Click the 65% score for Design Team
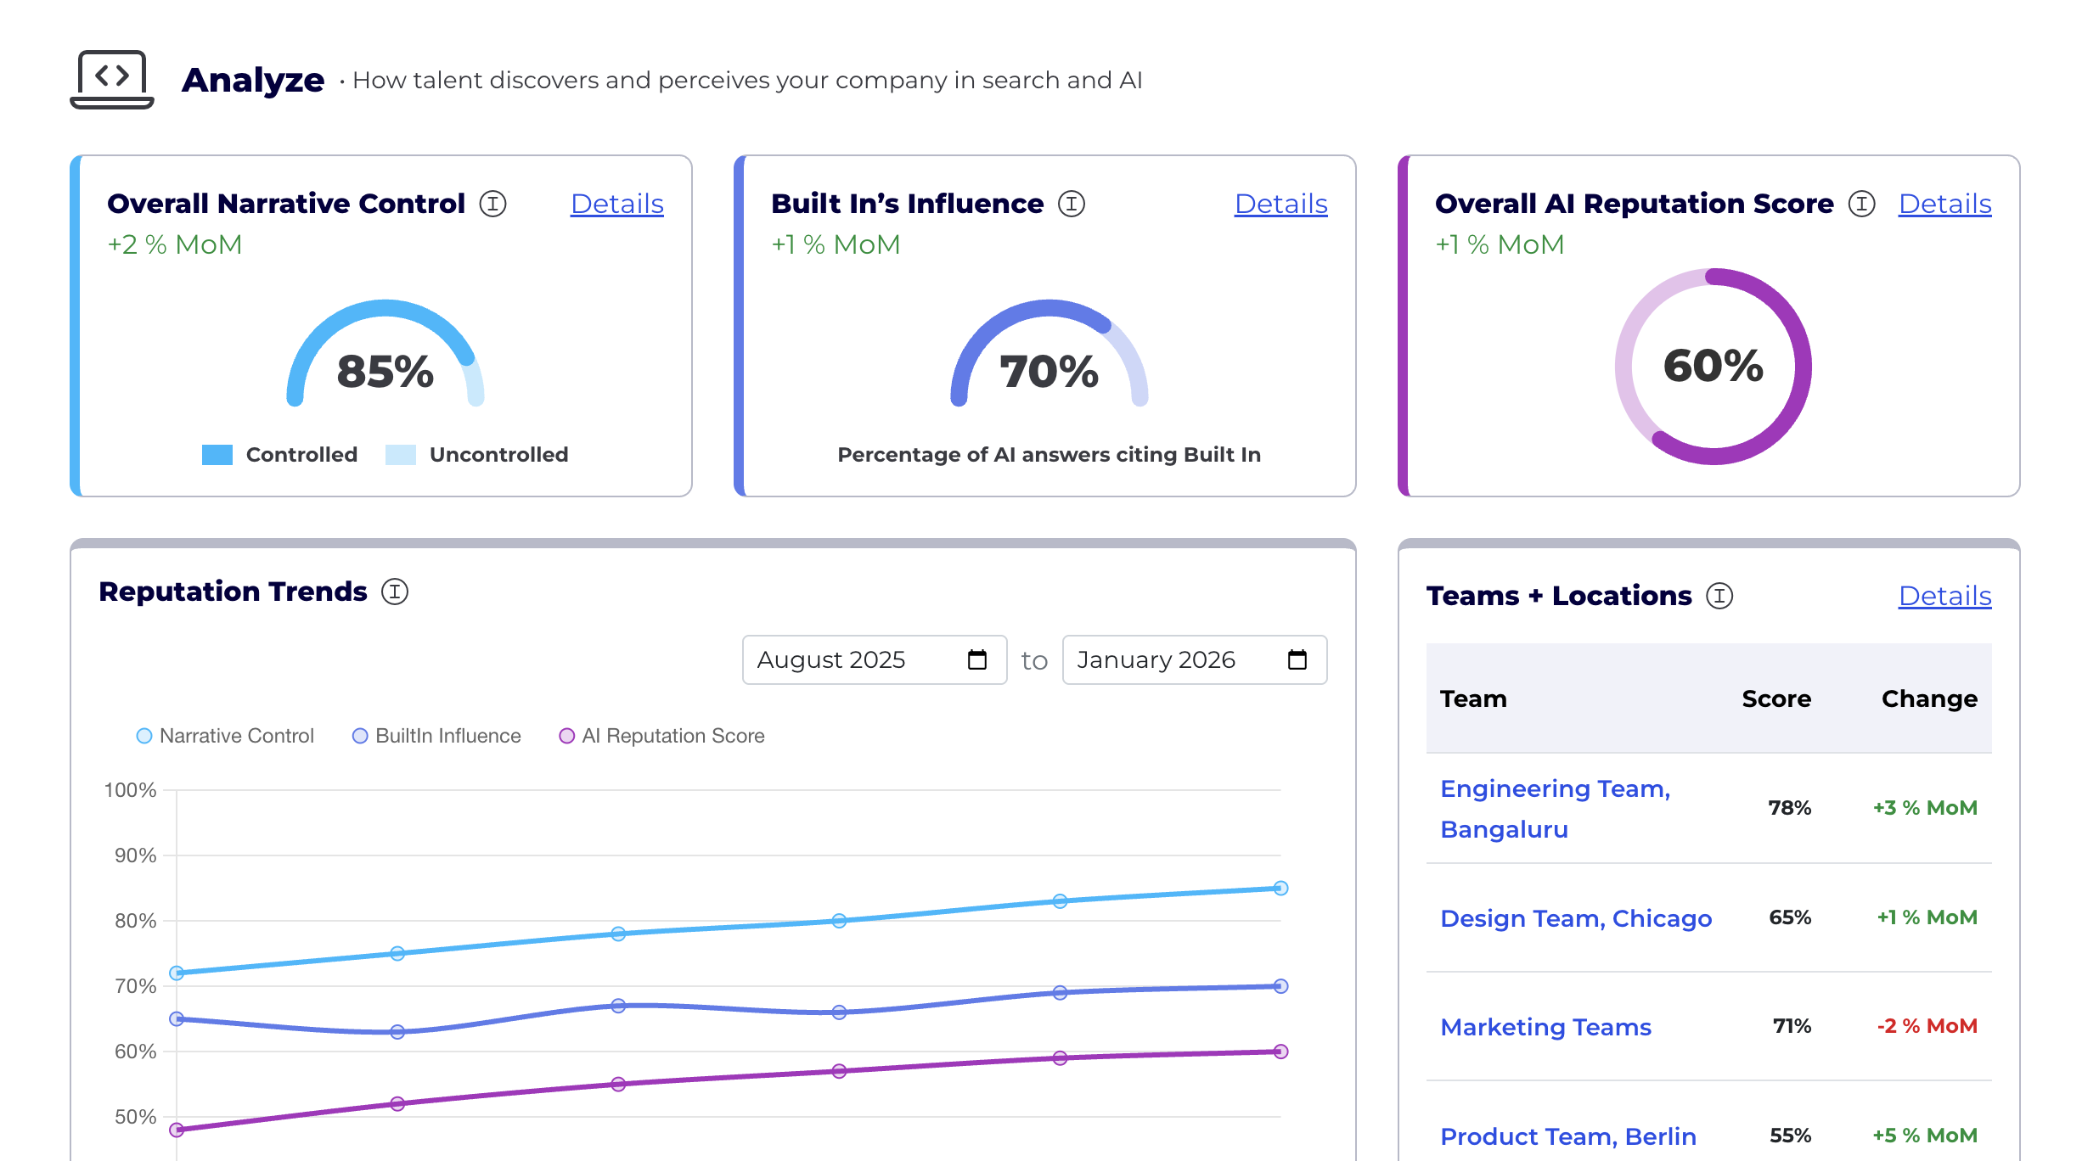This screenshot has height=1161, width=2099. (1790, 917)
